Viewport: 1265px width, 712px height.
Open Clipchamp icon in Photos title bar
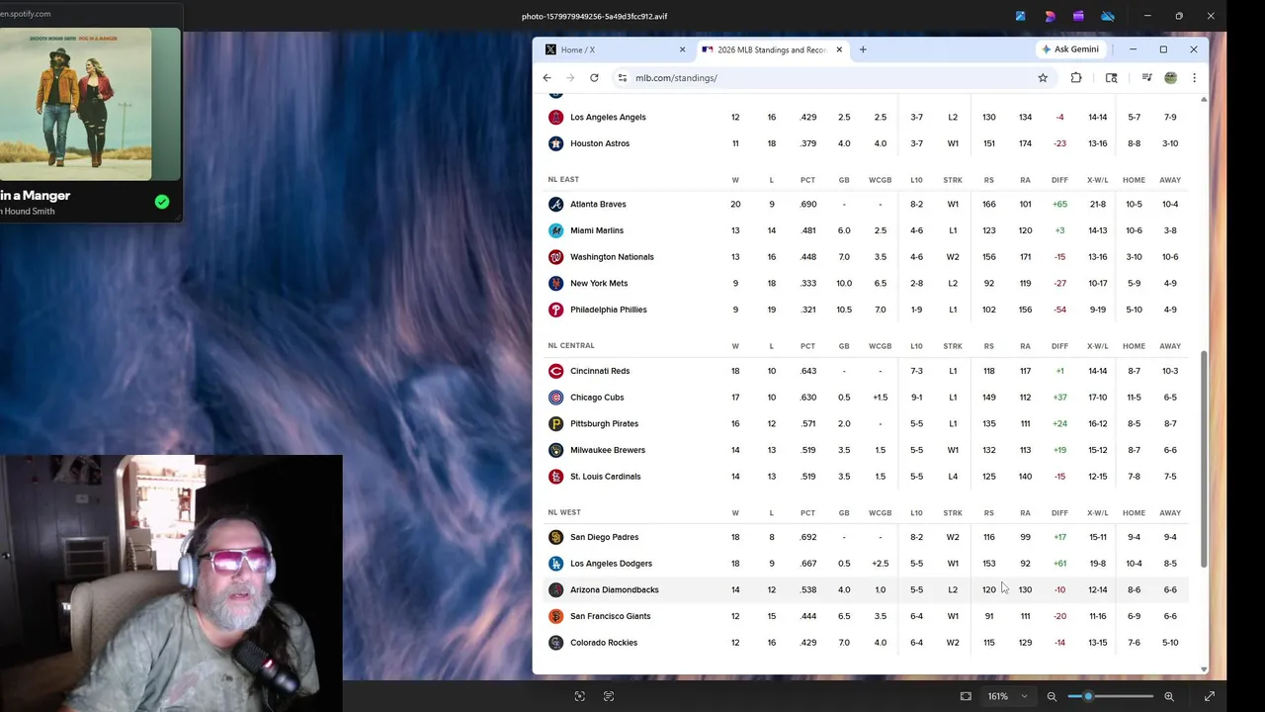[x=1078, y=16]
